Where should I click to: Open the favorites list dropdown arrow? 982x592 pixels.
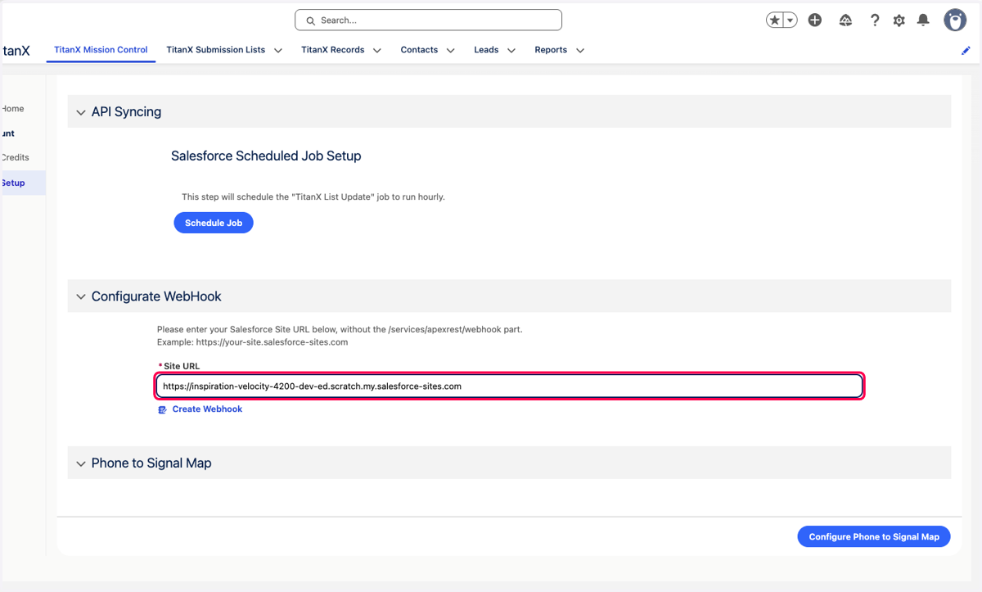(791, 20)
